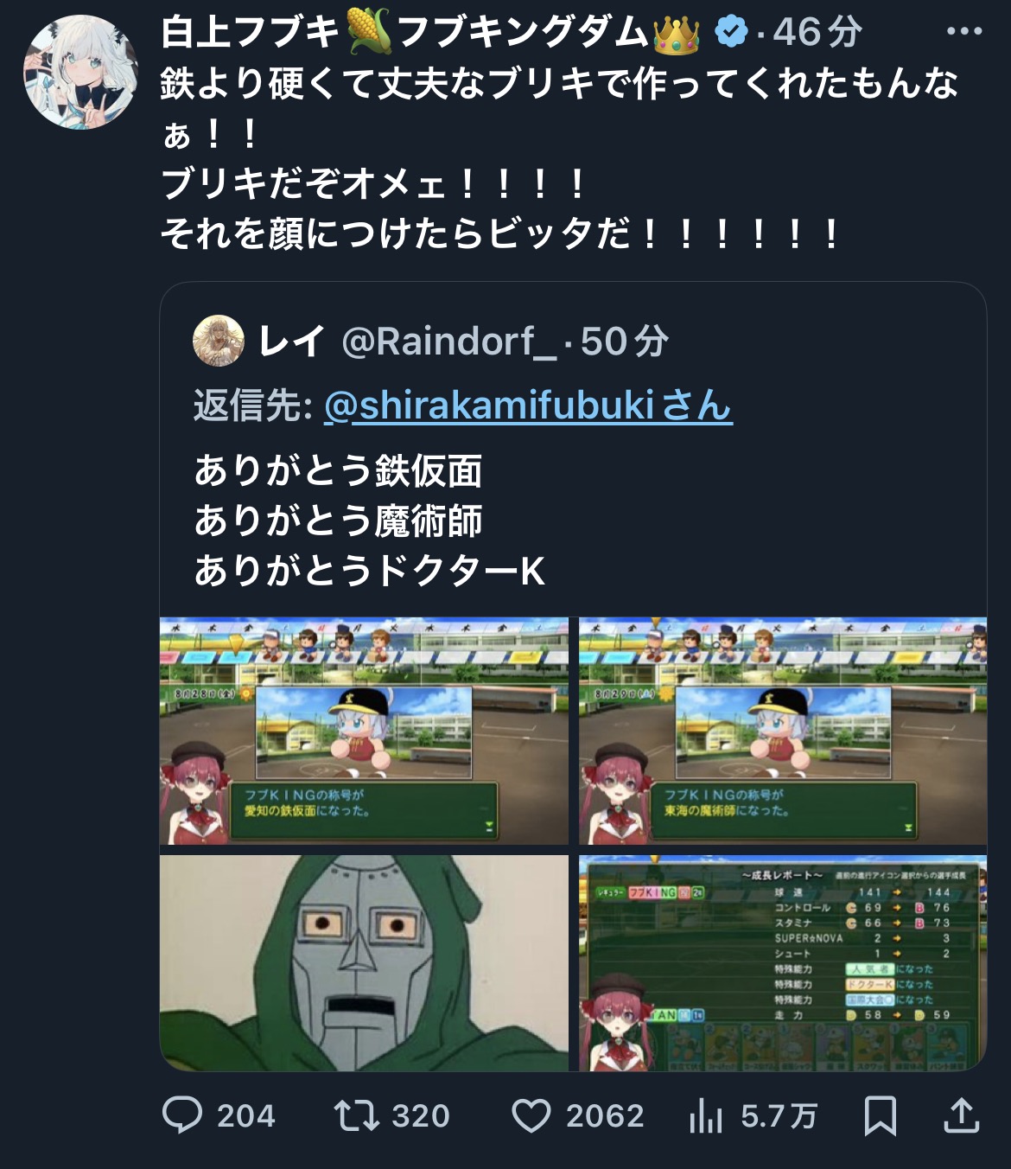This screenshot has height=1169, width=1011.
Task: Click the 46分 tweet timestamp
Action: point(817,33)
